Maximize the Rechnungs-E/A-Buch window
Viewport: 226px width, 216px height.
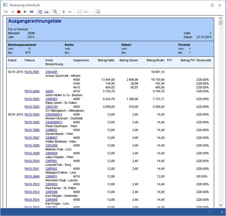212,5
